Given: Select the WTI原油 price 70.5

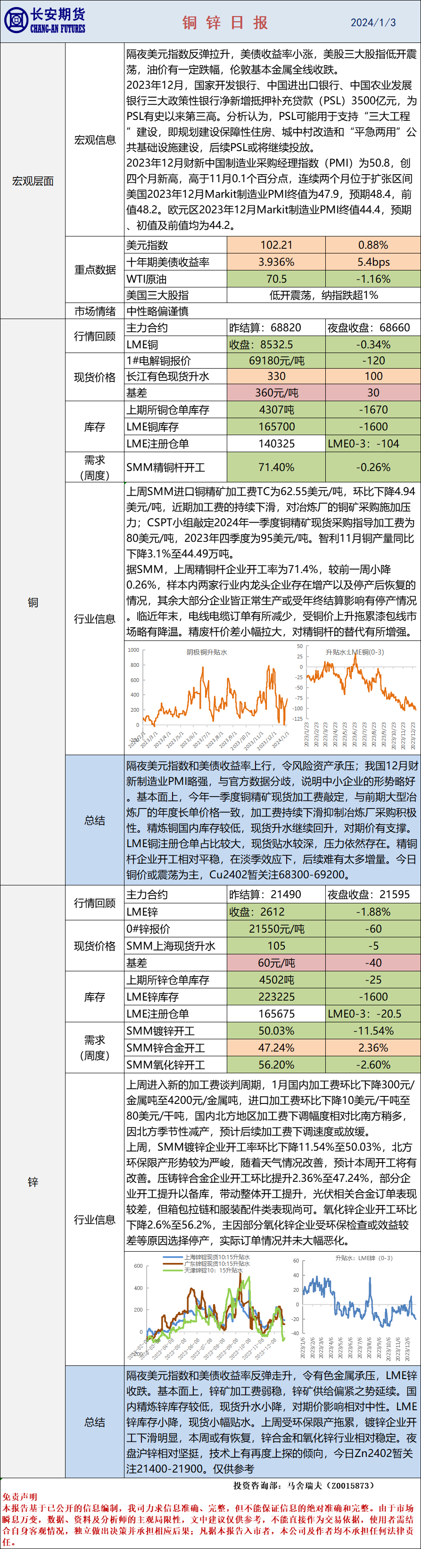Looking at the screenshot, I should pos(276,279).
